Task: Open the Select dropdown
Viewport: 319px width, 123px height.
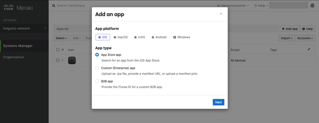Action: [61, 38]
